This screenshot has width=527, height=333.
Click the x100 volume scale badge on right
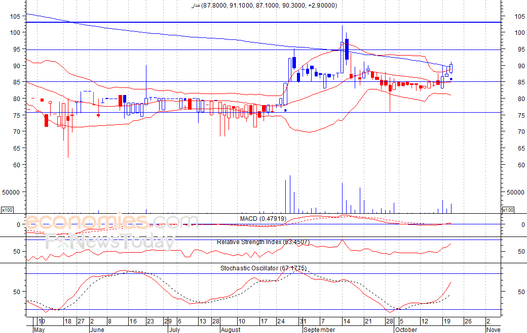pyautogui.click(x=508, y=210)
